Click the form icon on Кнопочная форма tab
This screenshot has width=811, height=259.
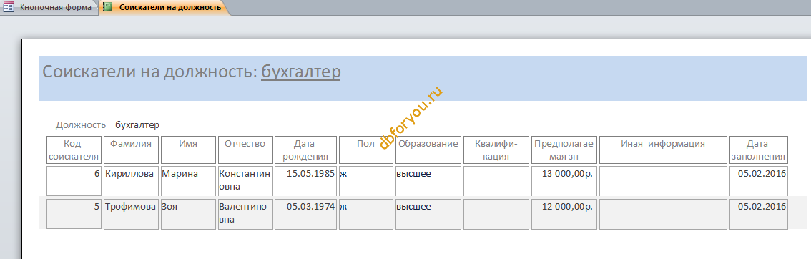tap(9, 7)
